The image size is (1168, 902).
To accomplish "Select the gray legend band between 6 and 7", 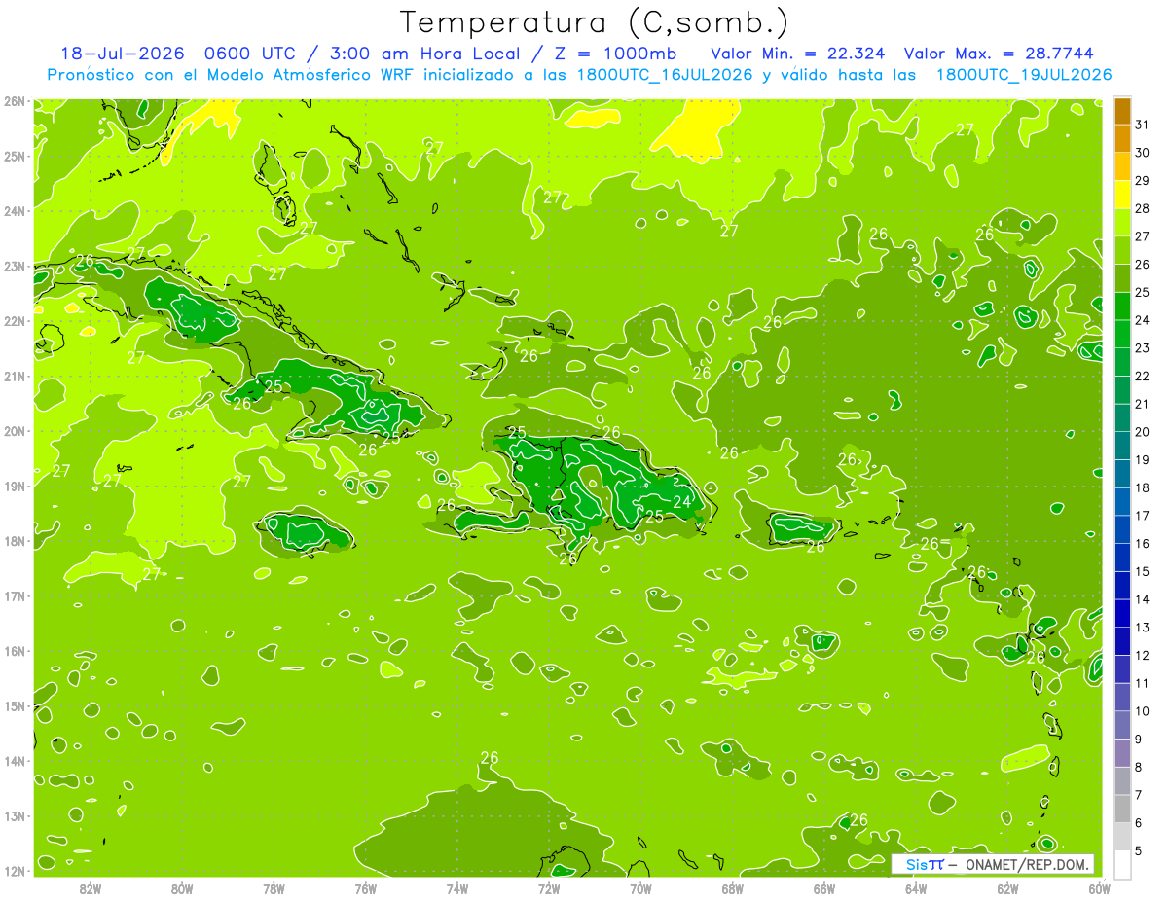I will (x=1123, y=809).
